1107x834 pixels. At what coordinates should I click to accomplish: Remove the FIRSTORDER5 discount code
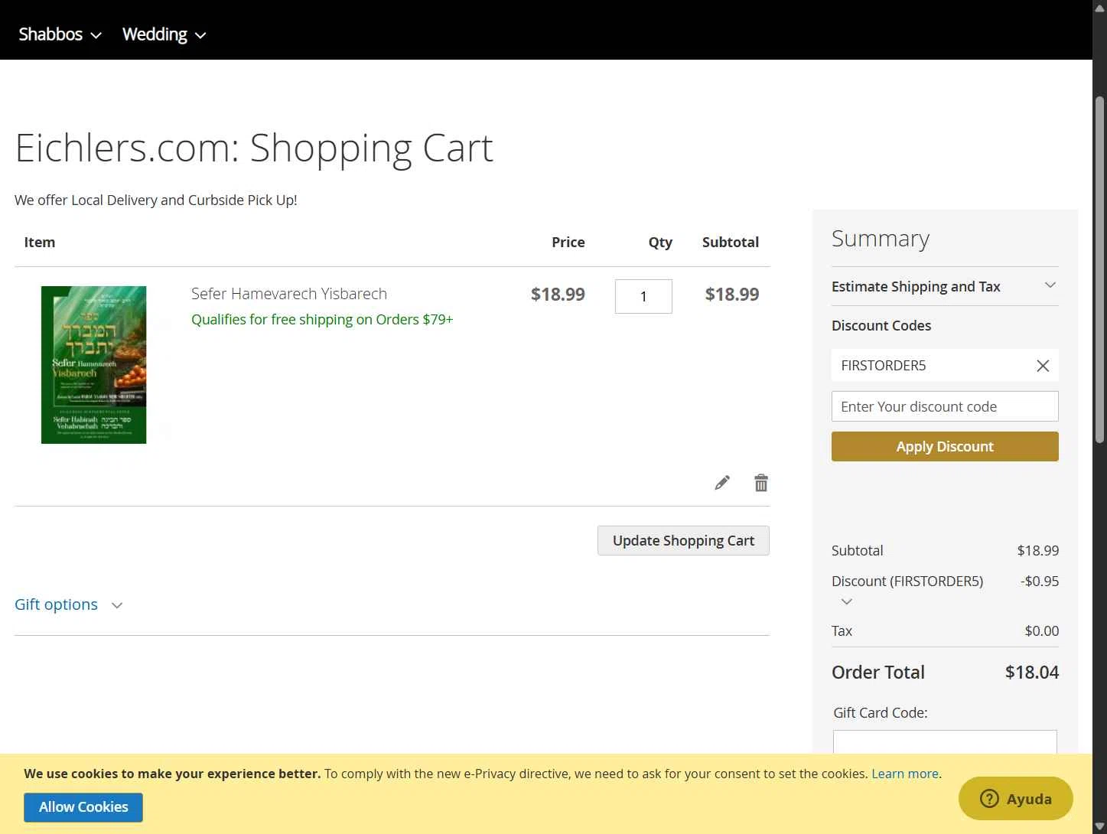1043,366
